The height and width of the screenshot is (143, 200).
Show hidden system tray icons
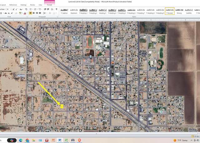coord(192,140)
